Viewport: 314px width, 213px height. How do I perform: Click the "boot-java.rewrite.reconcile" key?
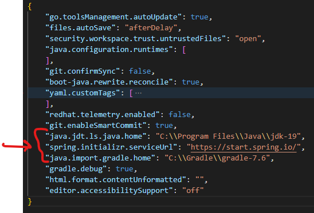point(109,82)
